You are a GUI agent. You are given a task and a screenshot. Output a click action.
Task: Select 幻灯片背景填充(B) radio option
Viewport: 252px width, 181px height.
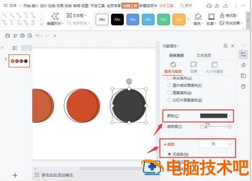tap(169, 100)
